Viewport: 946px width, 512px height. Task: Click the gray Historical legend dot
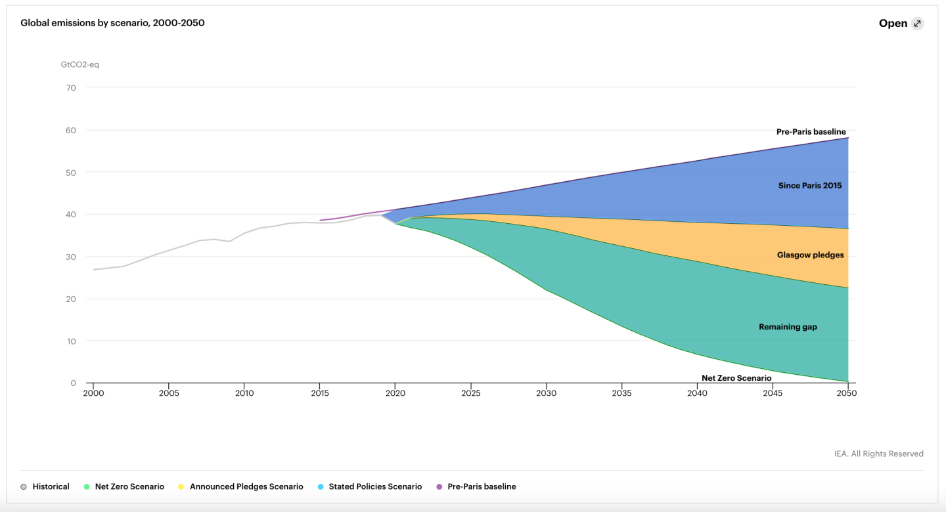24,487
